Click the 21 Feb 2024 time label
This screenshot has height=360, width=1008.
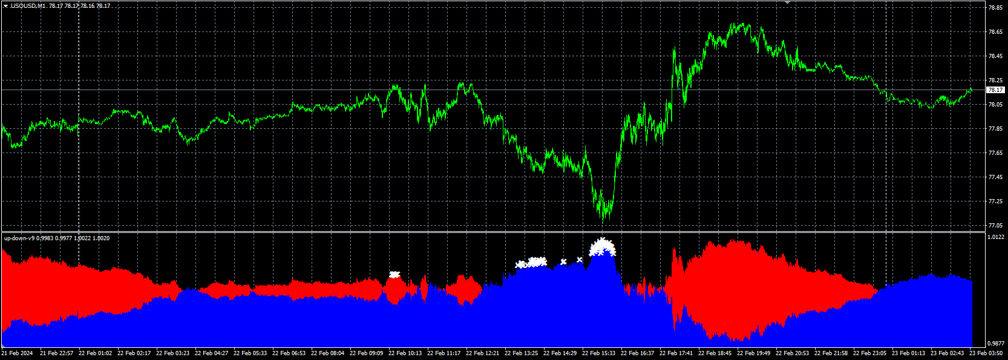tap(17, 353)
